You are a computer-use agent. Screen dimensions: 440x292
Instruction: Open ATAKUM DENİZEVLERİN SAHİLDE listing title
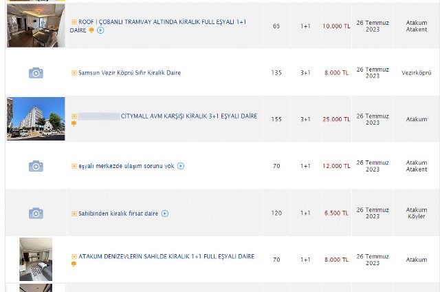(x=166, y=256)
